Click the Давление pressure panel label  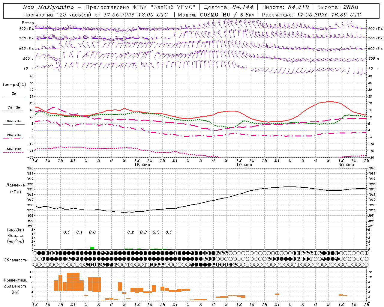click(x=16, y=185)
